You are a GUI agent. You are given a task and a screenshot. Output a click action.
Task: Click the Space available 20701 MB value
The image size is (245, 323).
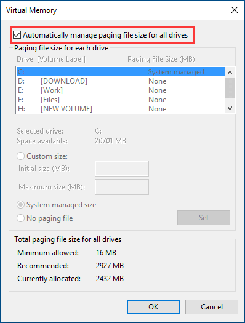[x=110, y=141]
